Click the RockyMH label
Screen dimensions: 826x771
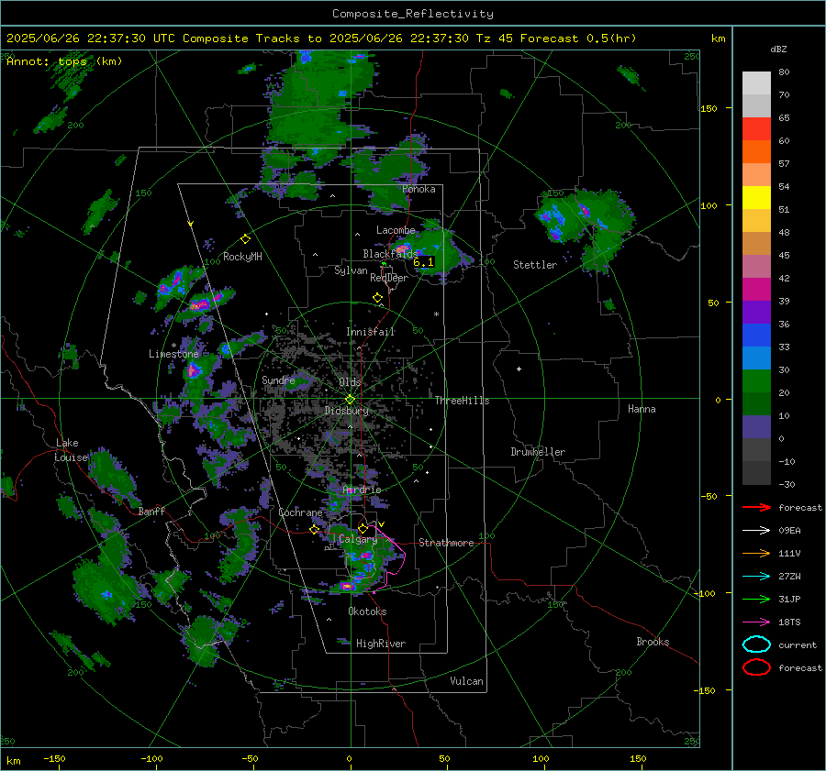(x=242, y=257)
